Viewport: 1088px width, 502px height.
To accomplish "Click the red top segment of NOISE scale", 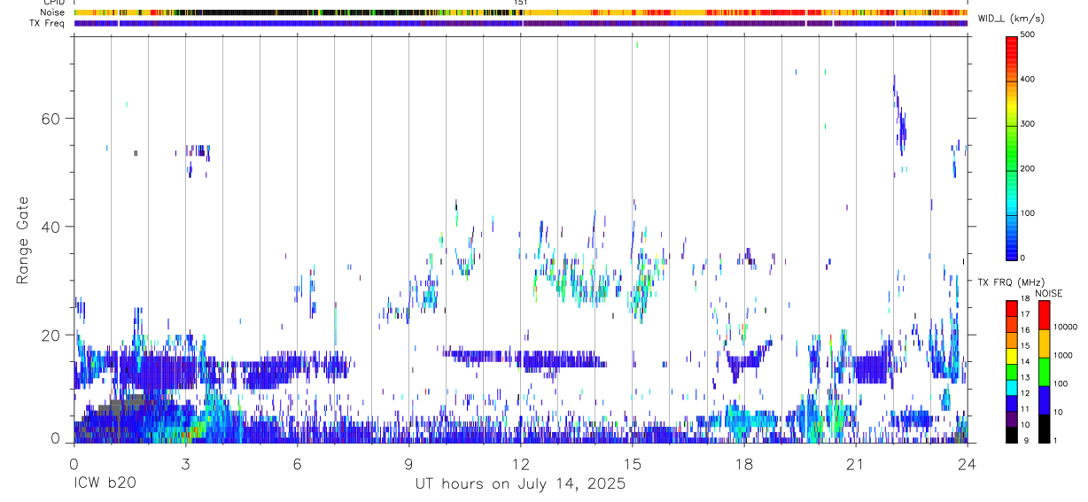I will (1043, 314).
